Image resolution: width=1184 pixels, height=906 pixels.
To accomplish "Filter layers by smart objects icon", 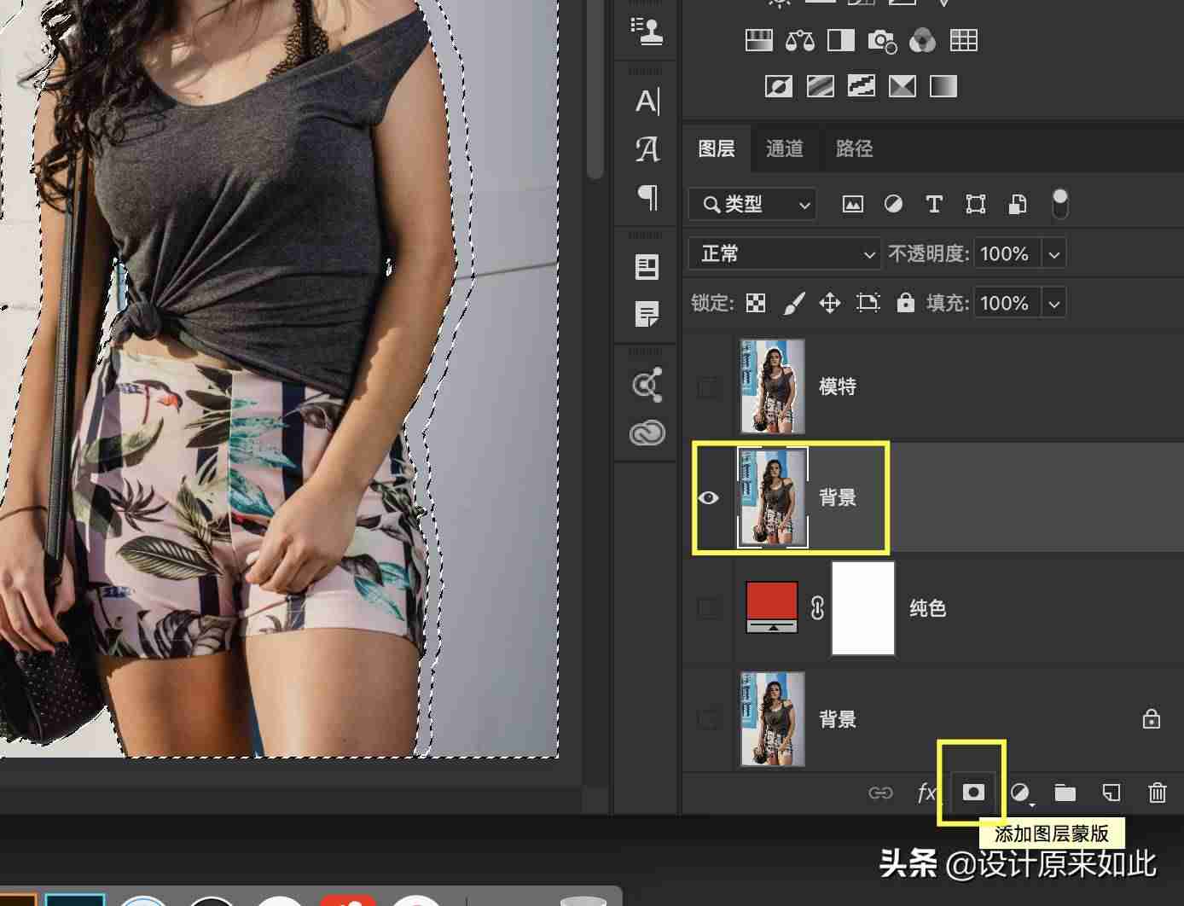I will [1017, 204].
